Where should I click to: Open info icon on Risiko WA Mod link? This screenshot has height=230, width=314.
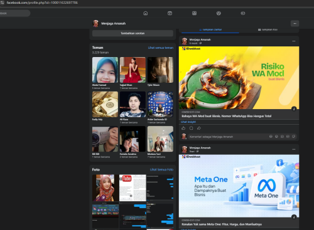294,108
